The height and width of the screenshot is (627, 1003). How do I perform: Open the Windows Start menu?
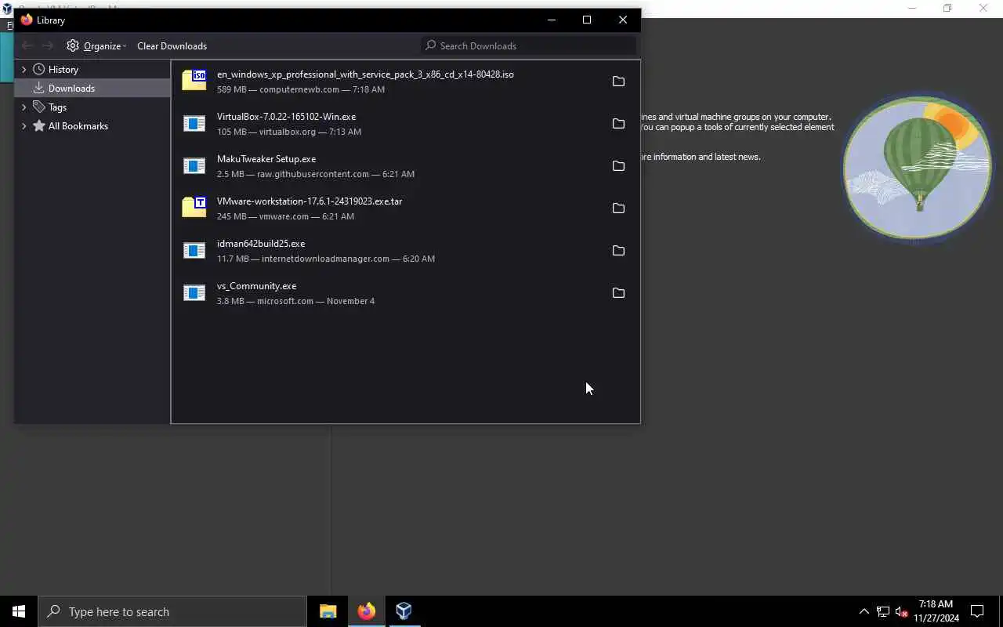click(x=19, y=611)
